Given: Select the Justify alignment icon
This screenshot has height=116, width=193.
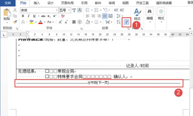Looking at the screenshot, I should (105, 16).
